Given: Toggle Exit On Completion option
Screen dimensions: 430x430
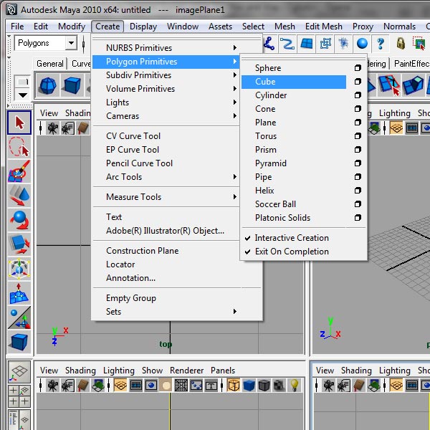Looking at the screenshot, I should 292,252.
